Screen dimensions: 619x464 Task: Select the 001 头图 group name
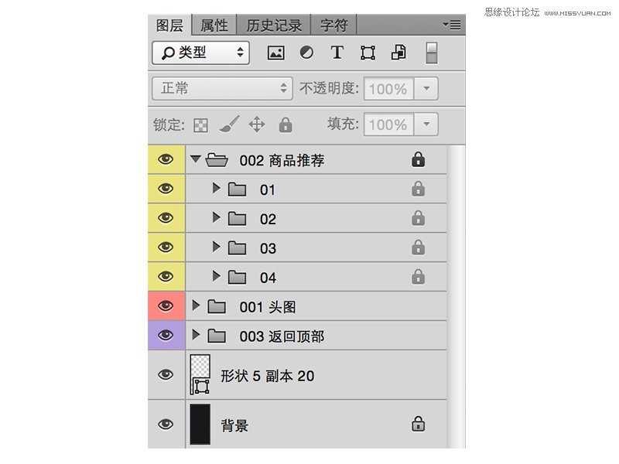click(268, 306)
